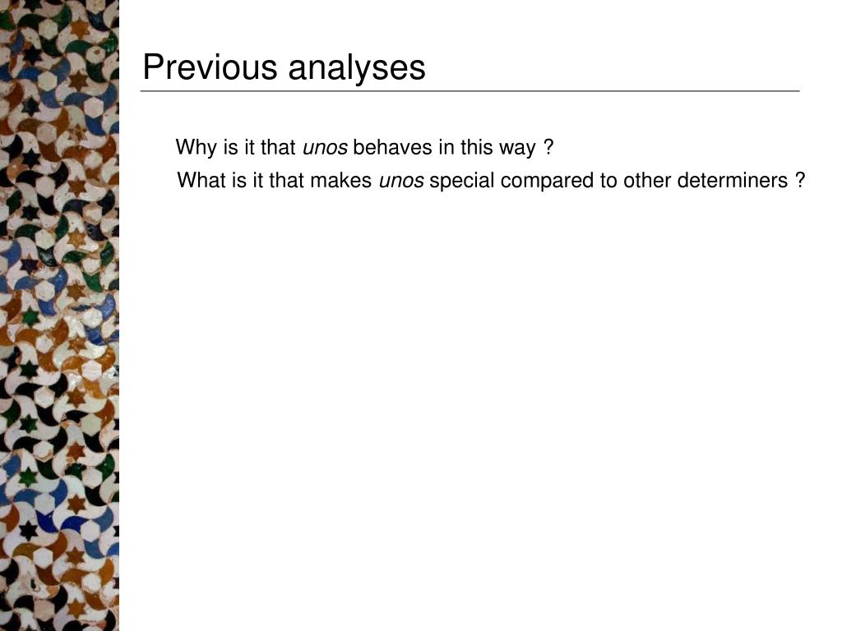Click the horizontal rule under the title
Viewport: 842px width, 631px height.
coord(470,91)
